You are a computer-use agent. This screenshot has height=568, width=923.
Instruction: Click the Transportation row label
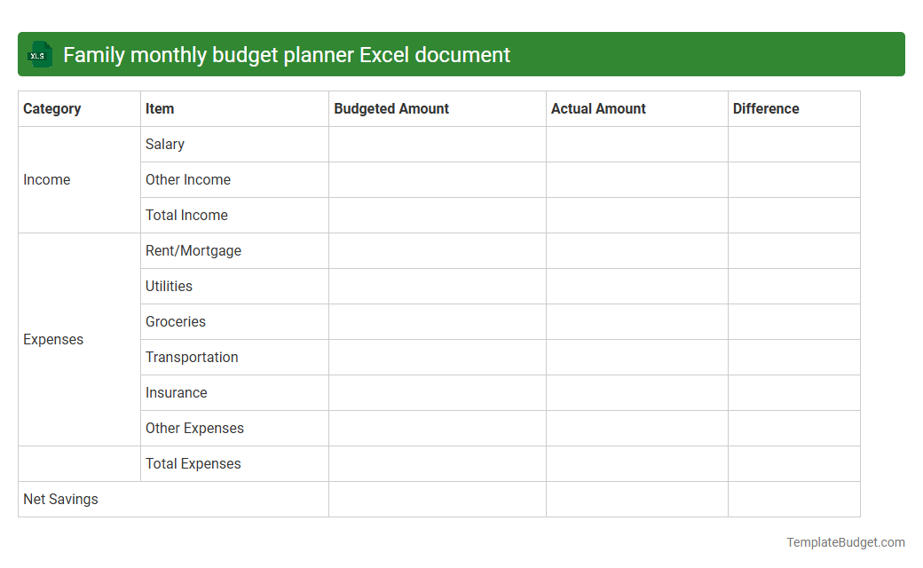(192, 357)
